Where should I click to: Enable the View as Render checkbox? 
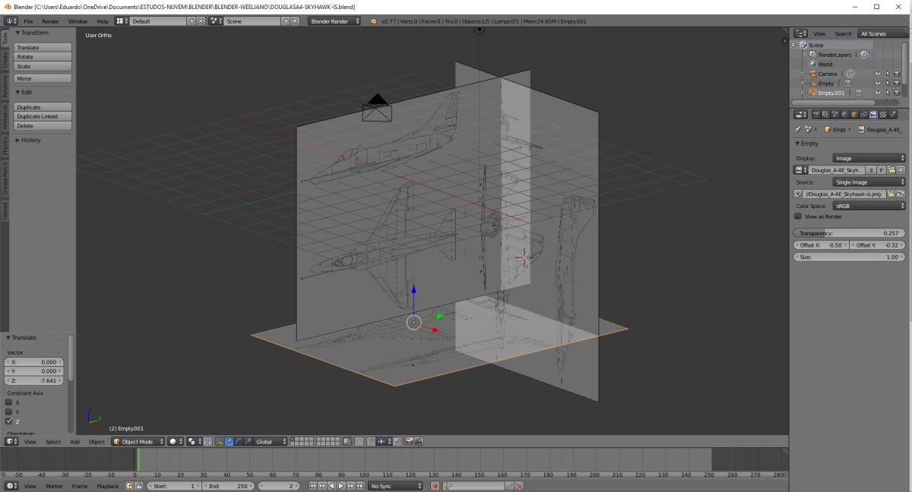pos(798,216)
